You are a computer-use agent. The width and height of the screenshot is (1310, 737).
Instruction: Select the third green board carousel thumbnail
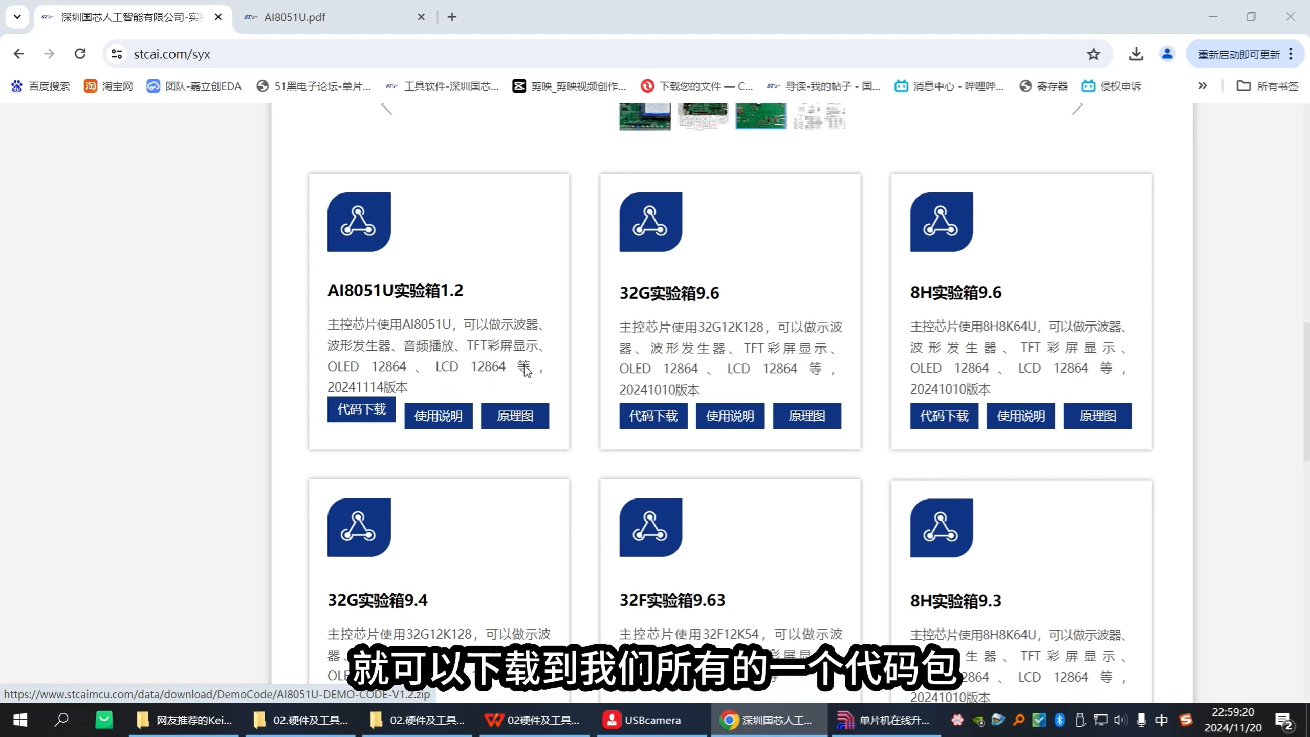tap(760, 116)
